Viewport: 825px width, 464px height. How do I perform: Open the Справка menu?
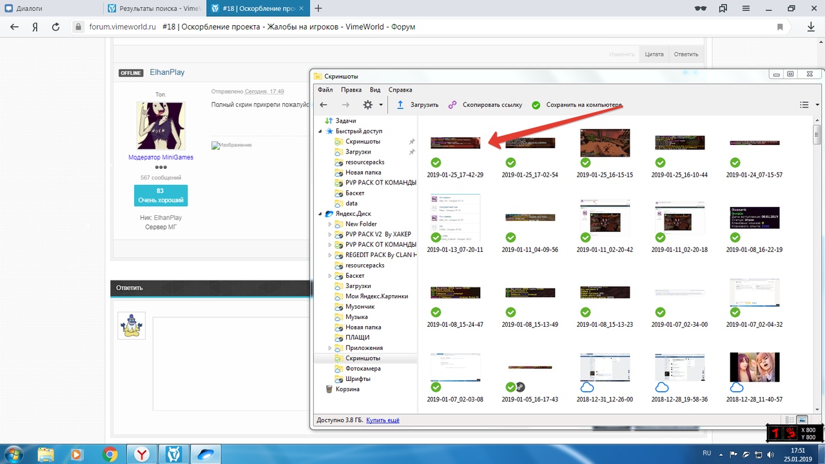point(400,90)
